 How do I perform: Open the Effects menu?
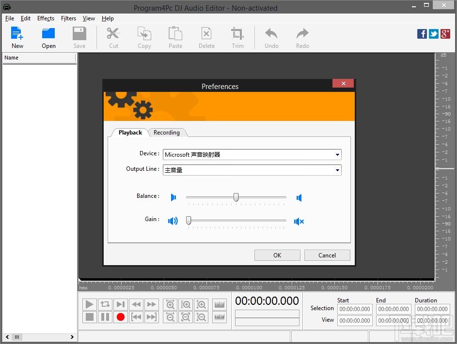click(46, 18)
